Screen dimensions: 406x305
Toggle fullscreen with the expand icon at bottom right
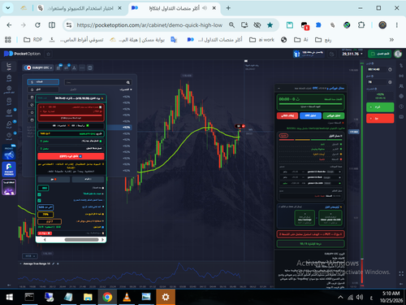click(401, 274)
